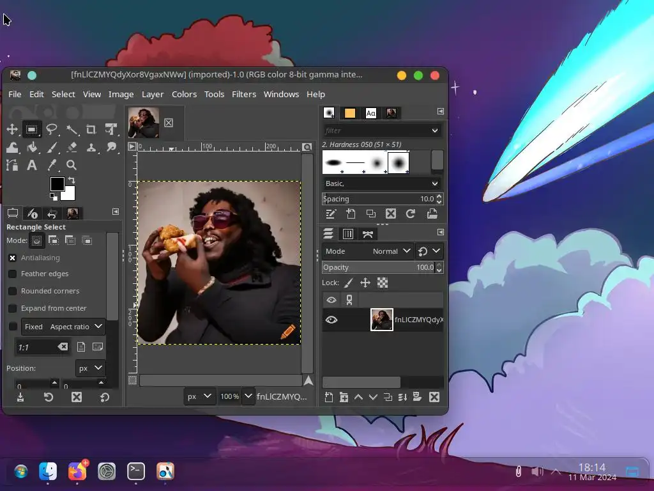Refresh the brushes list
This screenshot has width=654, height=491.
click(411, 214)
